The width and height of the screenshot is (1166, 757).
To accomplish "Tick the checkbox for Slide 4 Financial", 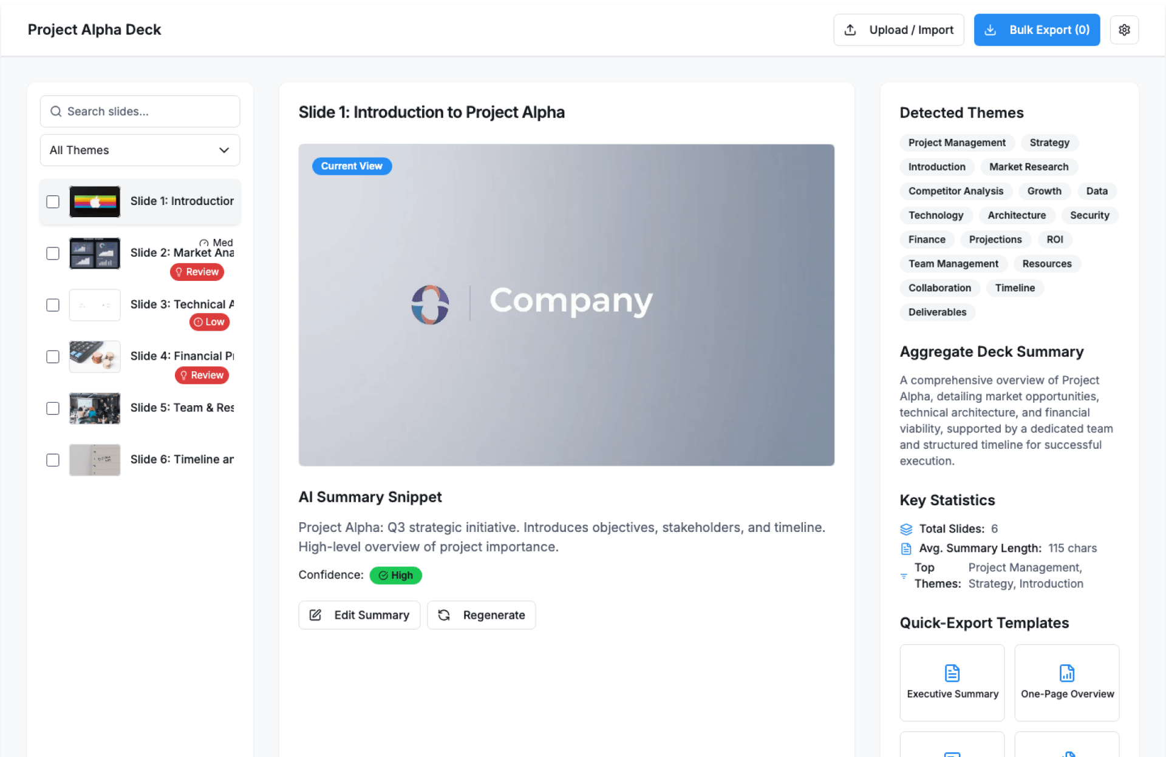I will pos(53,357).
